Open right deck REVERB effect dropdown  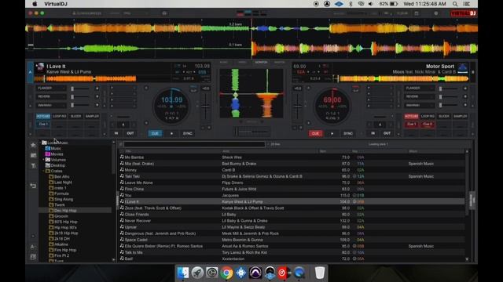[x=420, y=96]
